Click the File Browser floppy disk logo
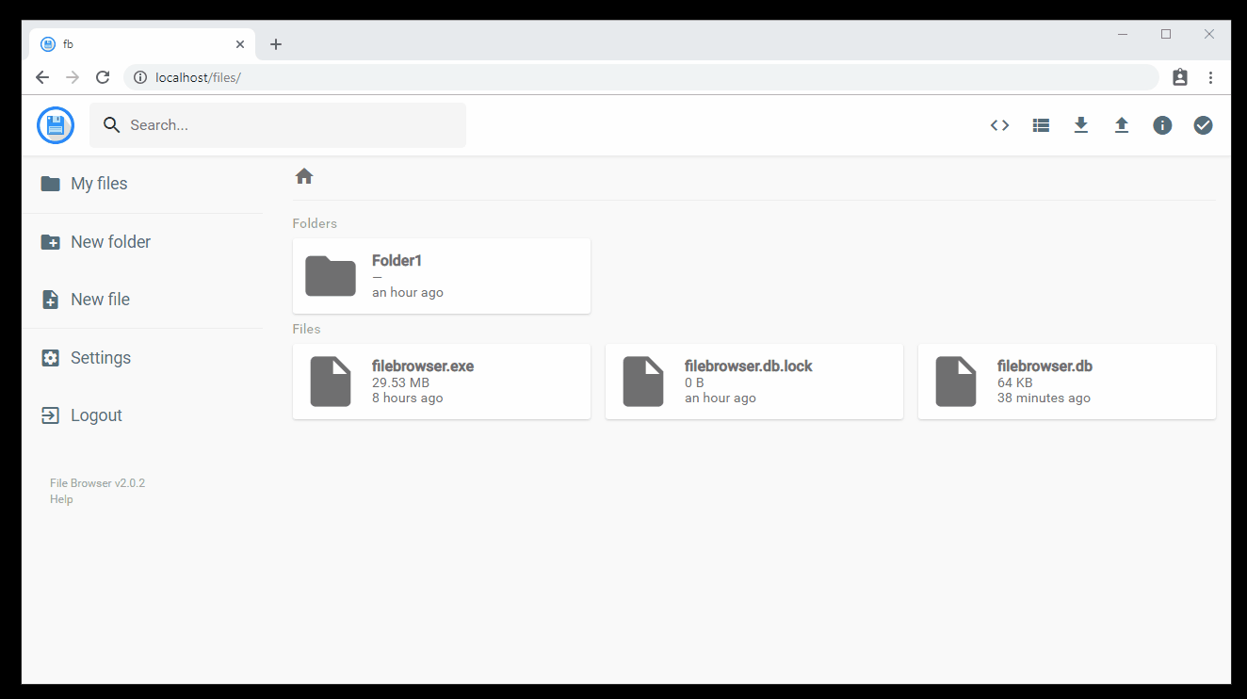This screenshot has width=1247, height=699. [x=56, y=125]
